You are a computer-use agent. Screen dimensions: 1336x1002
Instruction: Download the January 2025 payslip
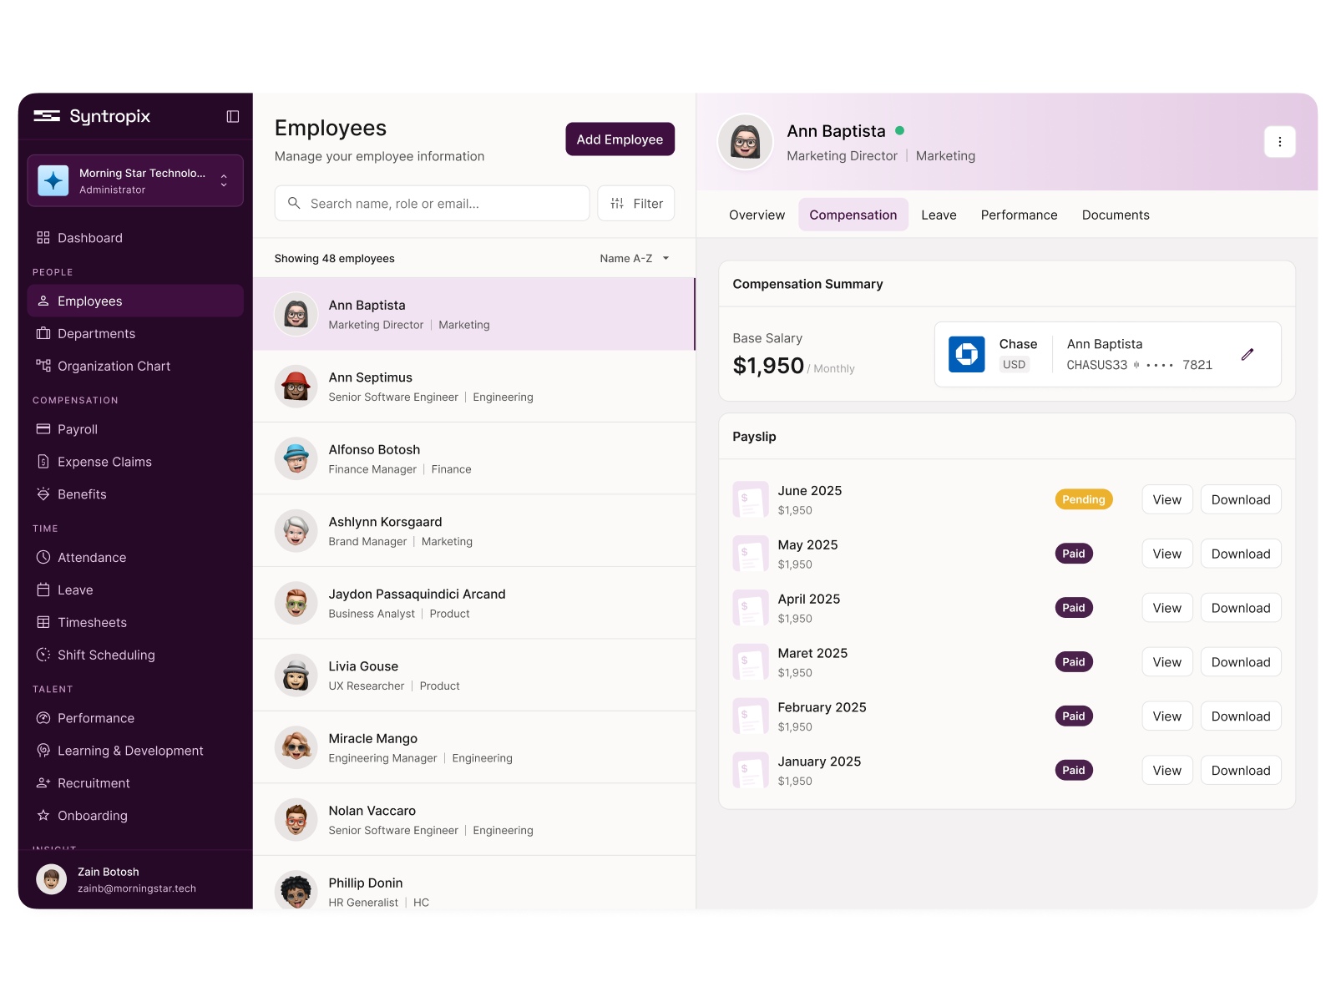point(1241,770)
